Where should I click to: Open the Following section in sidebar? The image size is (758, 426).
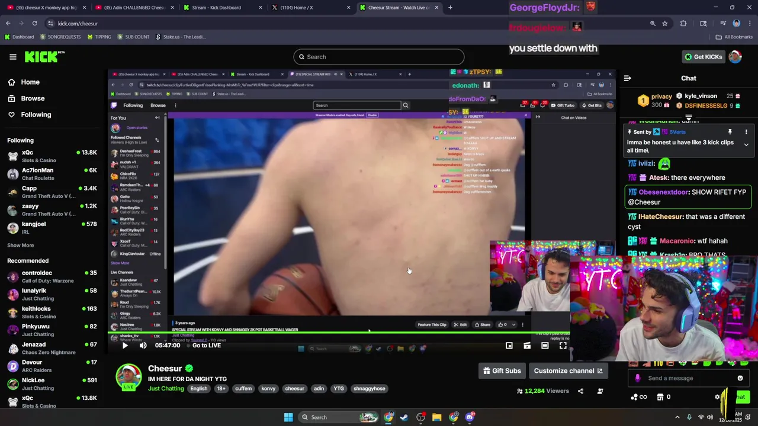pos(36,115)
